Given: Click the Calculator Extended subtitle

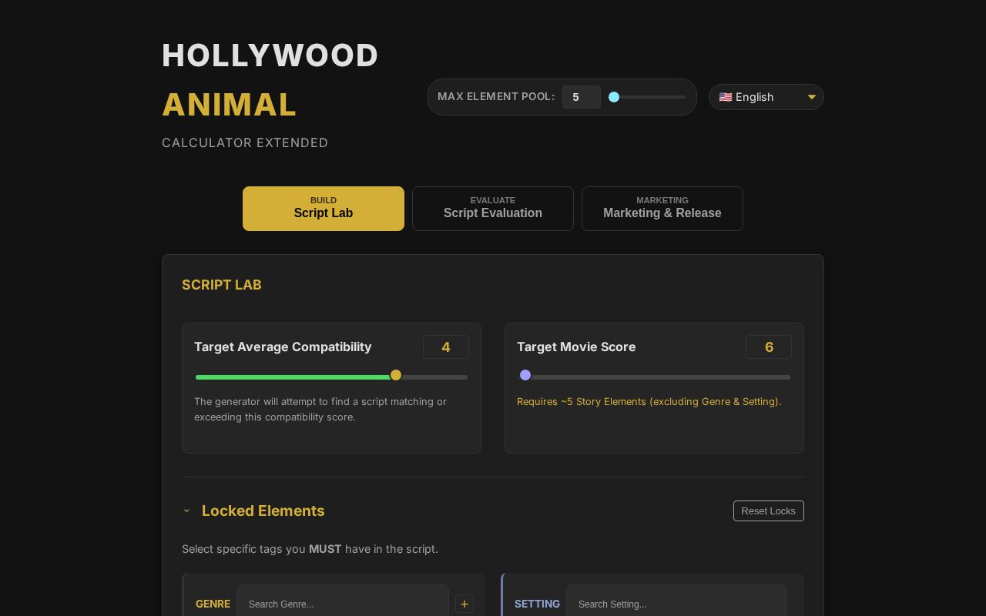Looking at the screenshot, I should [245, 142].
